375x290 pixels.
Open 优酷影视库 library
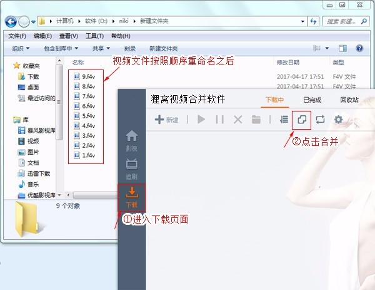coord(37,195)
